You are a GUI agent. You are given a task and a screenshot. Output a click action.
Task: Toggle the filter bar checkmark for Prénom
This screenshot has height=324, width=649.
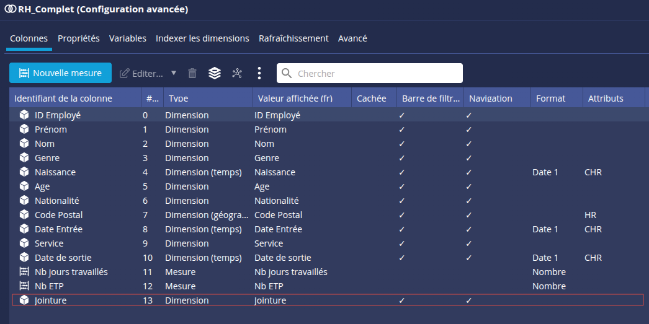[x=402, y=129]
